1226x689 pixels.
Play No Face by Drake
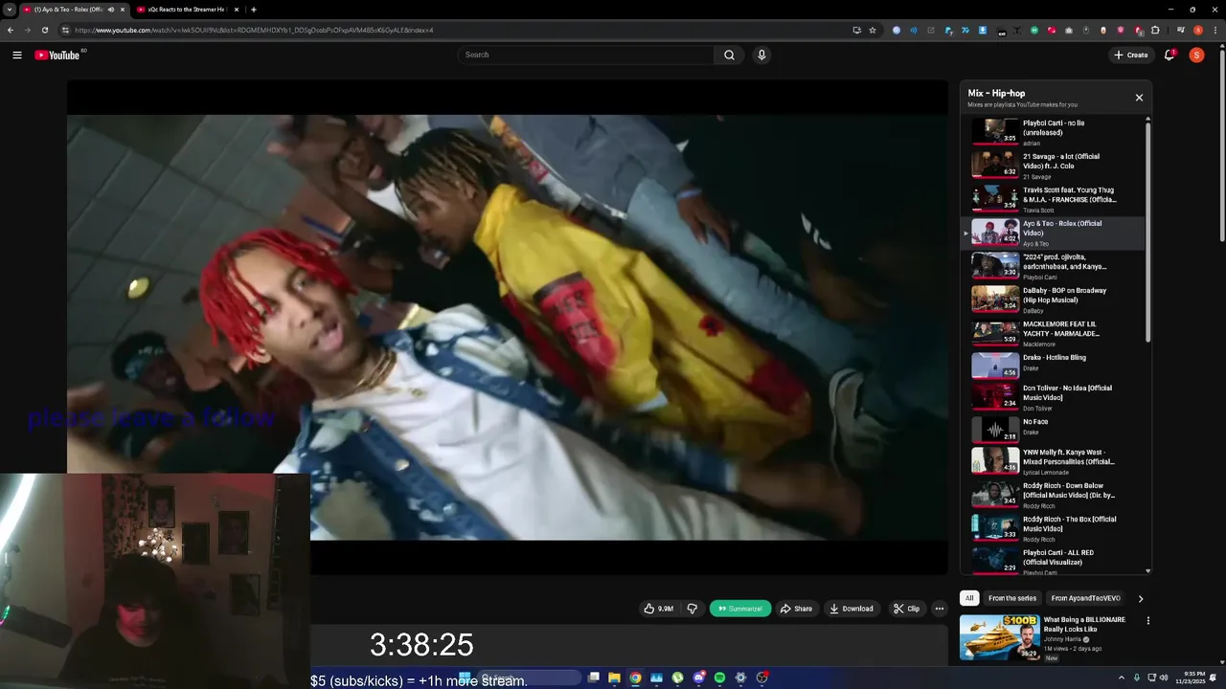1053,429
